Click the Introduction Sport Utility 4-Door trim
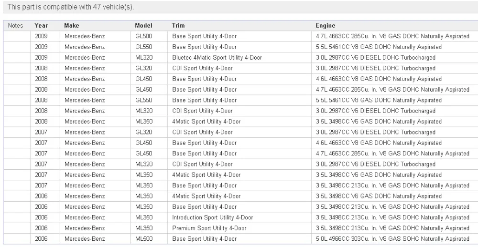Viewport: 478px width, 247px height. pyautogui.click(x=213, y=217)
